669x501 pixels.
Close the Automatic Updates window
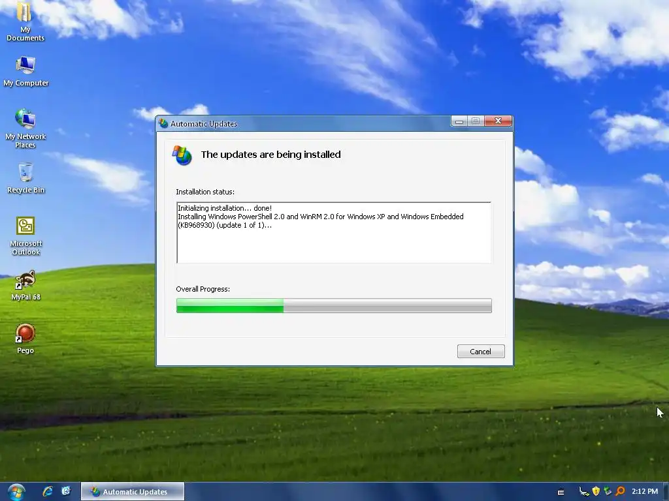498,121
